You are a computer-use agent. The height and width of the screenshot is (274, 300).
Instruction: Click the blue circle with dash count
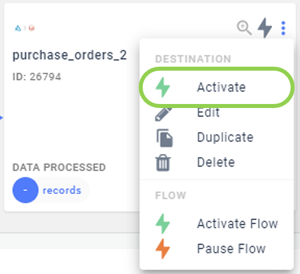[25, 190]
